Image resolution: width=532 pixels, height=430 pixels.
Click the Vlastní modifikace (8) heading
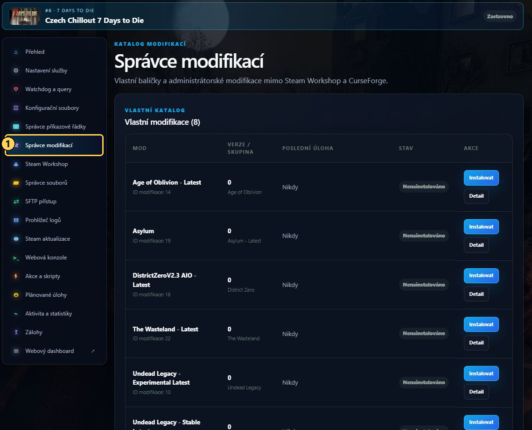point(162,122)
